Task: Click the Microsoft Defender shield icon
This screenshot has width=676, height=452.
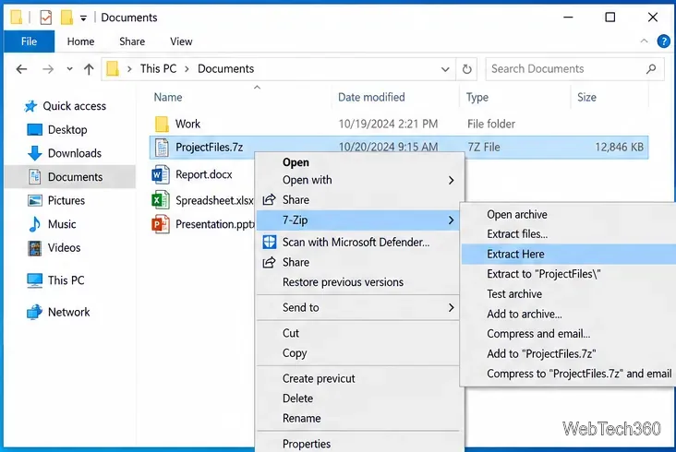Action: coord(270,243)
